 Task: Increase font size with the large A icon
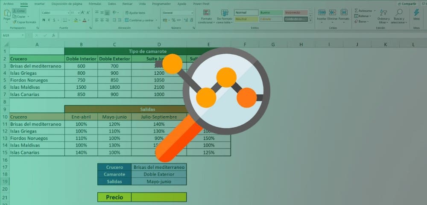click(83, 12)
